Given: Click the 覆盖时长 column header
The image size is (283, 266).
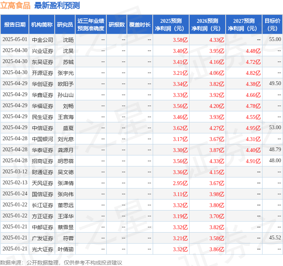Looking at the screenshot, I should (140, 25).
